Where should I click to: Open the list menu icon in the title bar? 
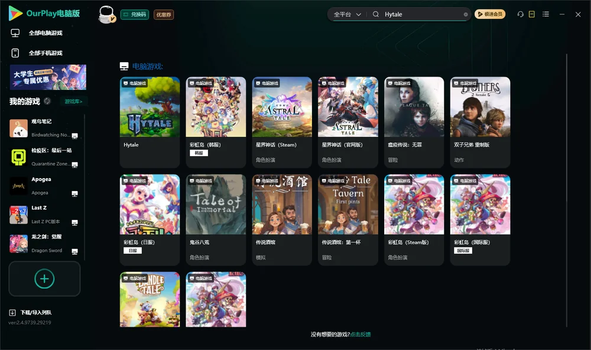tap(545, 14)
